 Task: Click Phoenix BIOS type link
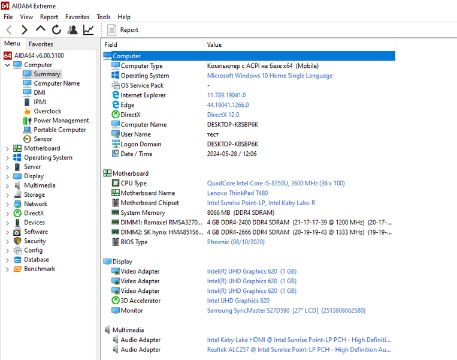click(236, 242)
